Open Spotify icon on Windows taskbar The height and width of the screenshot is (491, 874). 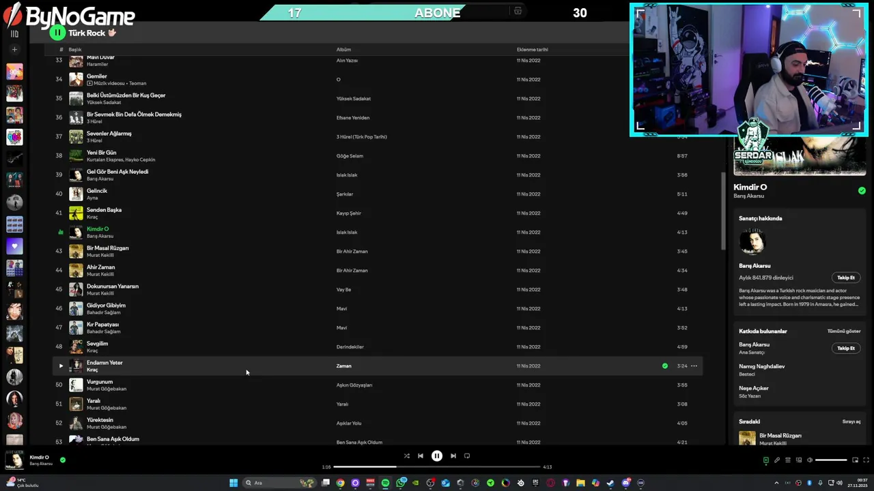[385, 483]
